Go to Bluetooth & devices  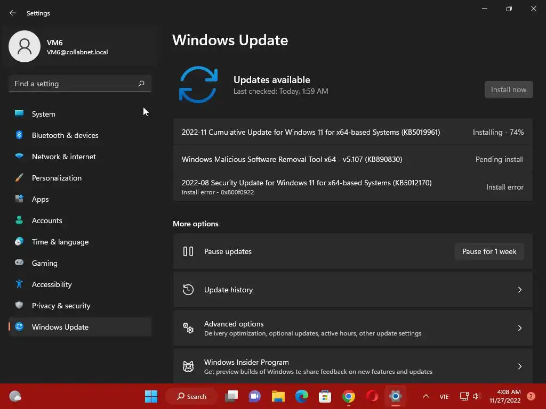pyautogui.click(x=80, y=135)
